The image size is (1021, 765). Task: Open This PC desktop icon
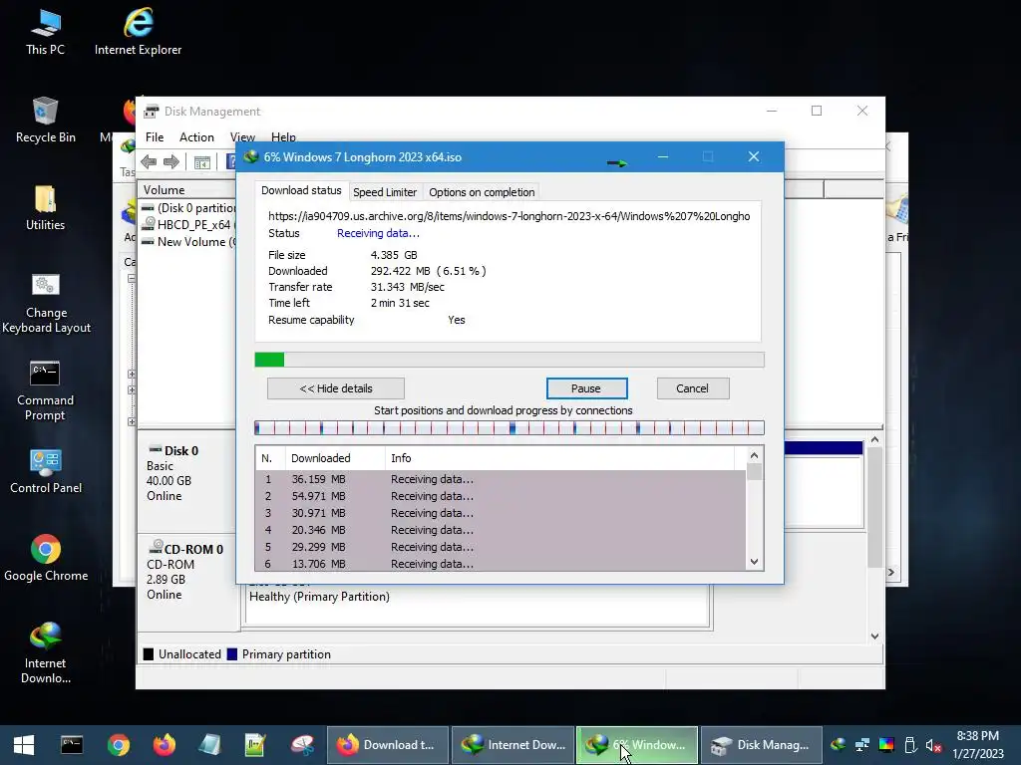(x=45, y=33)
